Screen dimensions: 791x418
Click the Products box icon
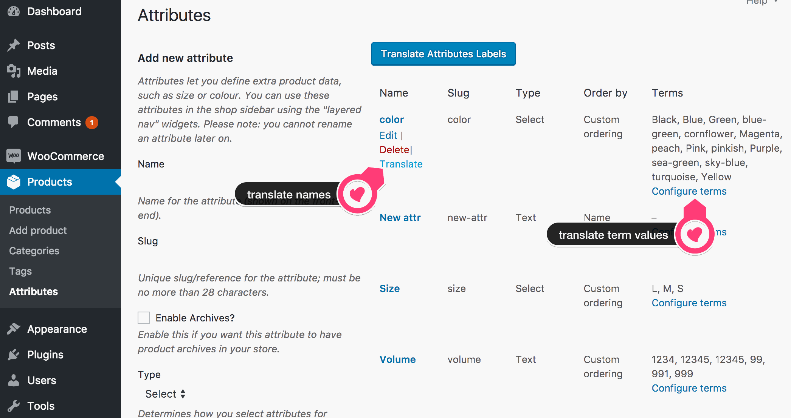click(x=14, y=182)
